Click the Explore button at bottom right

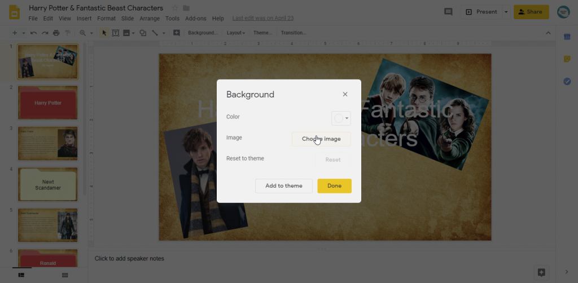coord(541,272)
